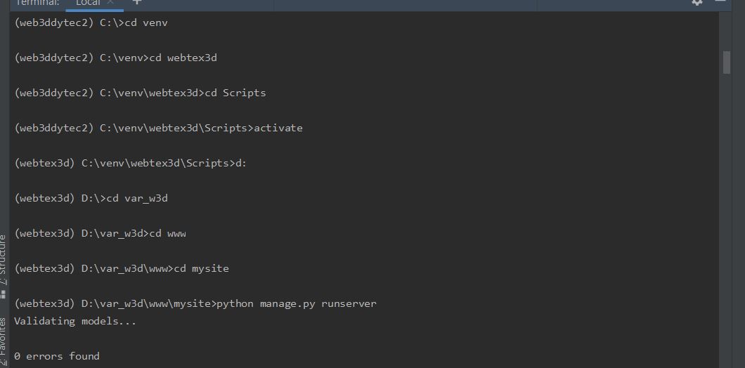Click the Terminal panel title label
745x368 pixels.
pyautogui.click(x=37, y=3)
